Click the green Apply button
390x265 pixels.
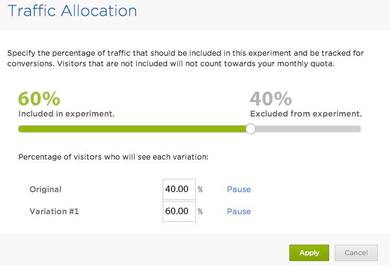click(309, 253)
